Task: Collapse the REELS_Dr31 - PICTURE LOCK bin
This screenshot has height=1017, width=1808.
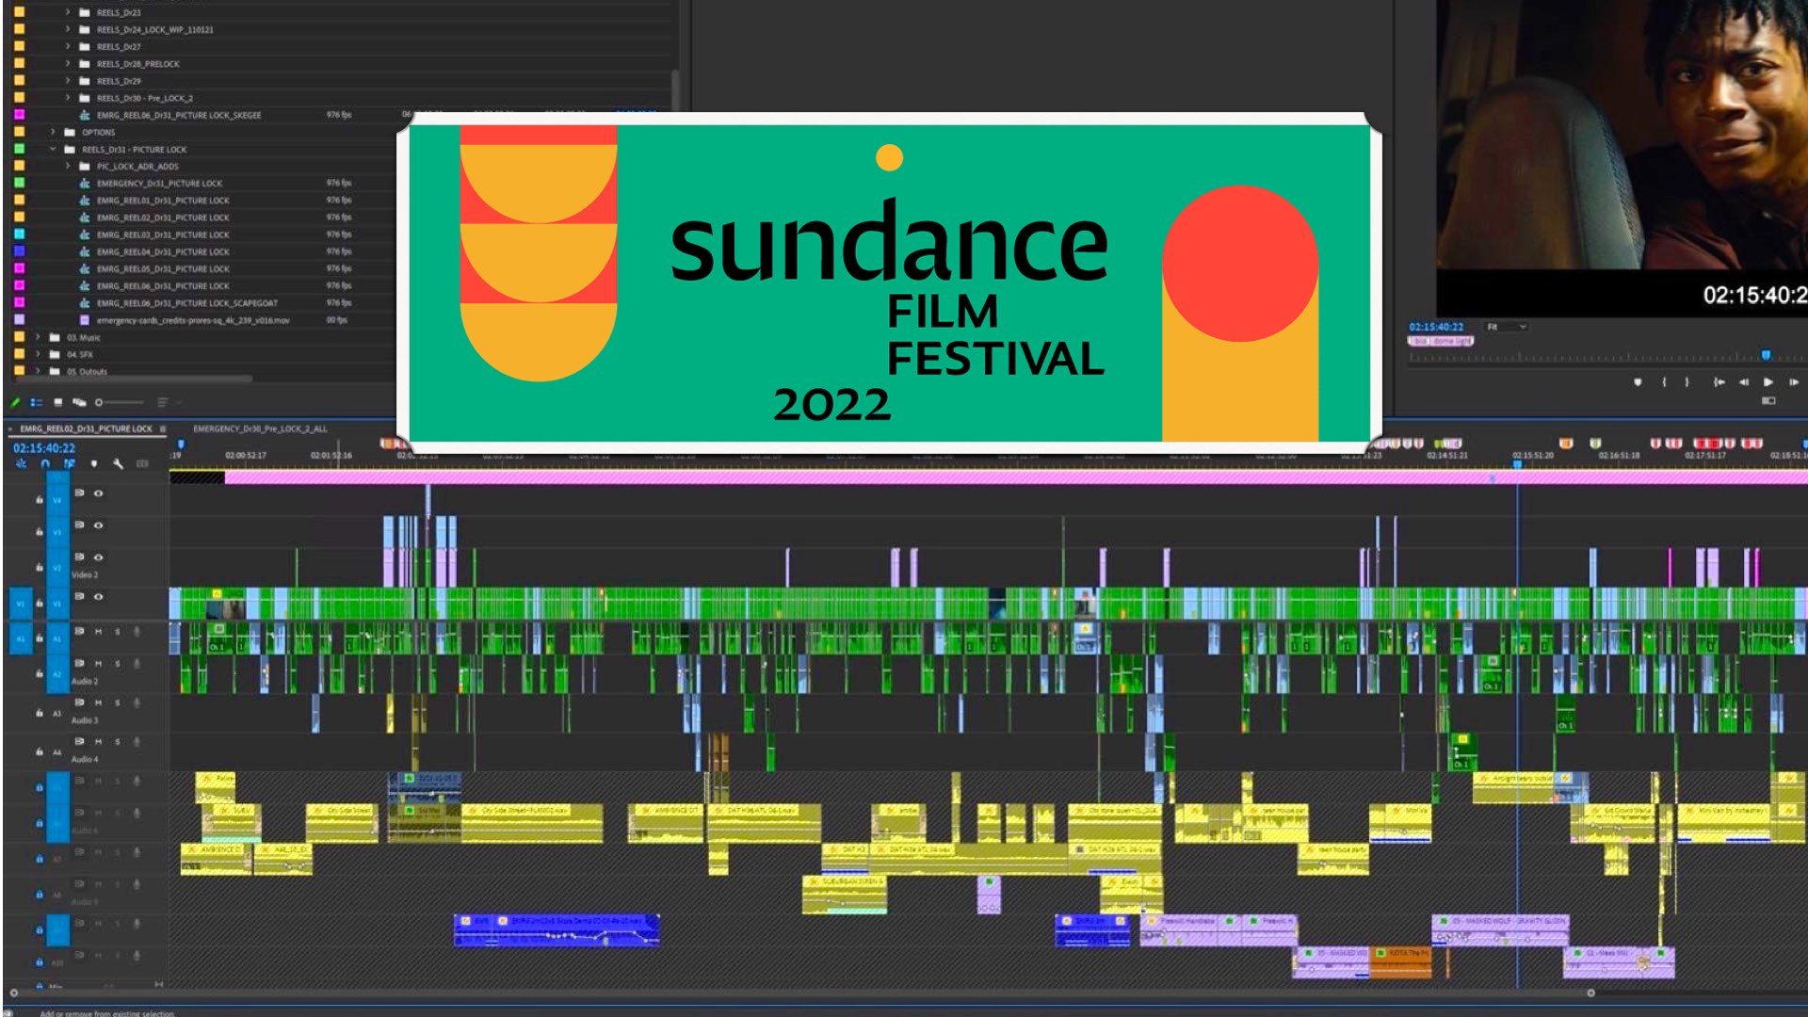Action: point(53,149)
